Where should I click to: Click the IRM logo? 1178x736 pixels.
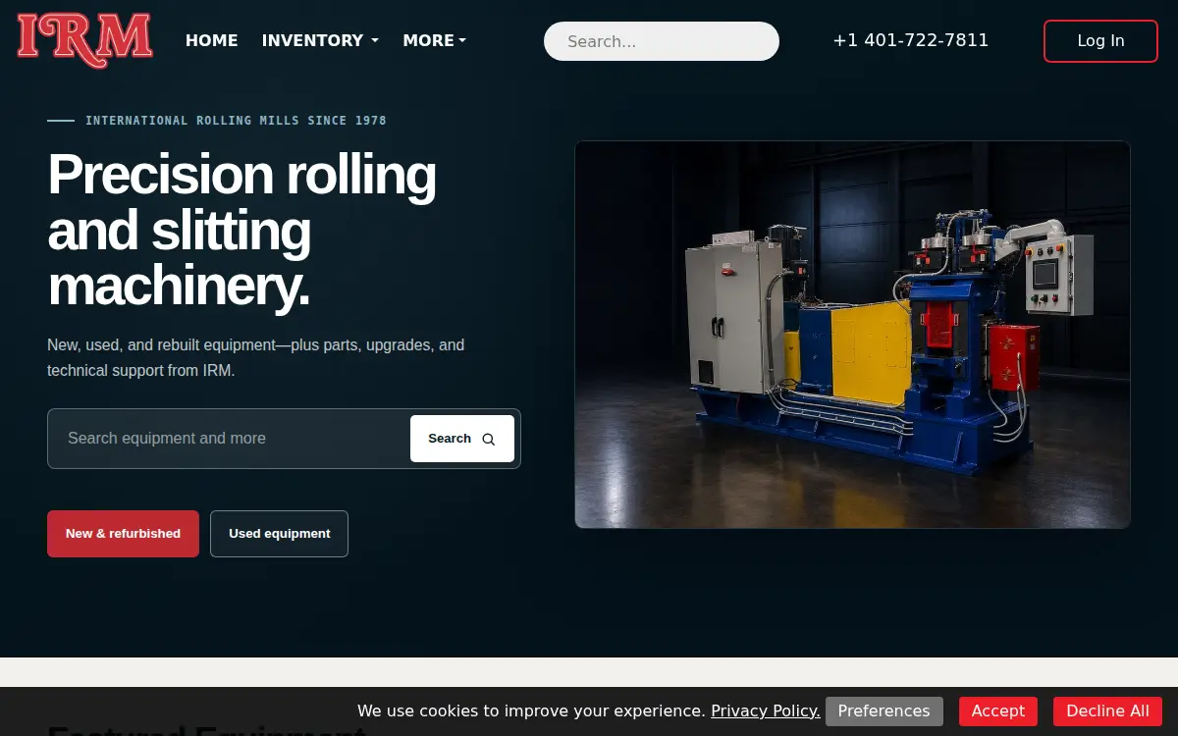84,40
